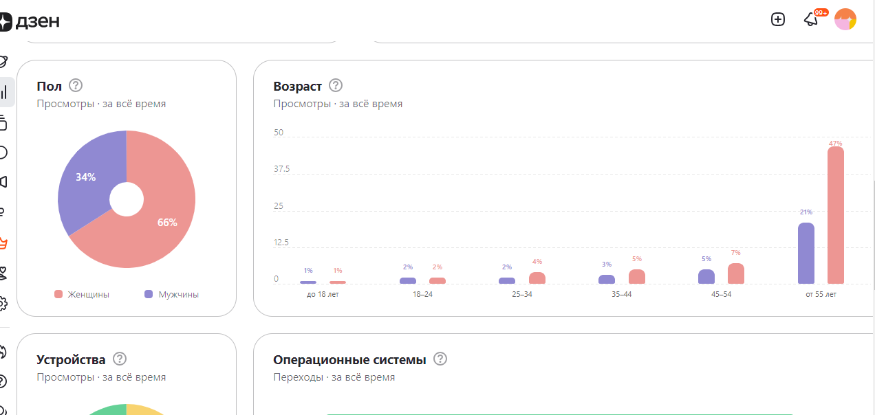This screenshot has height=415, width=875.
Task: Click the 'до 18 лет' axis label
Action: pos(323,294)
